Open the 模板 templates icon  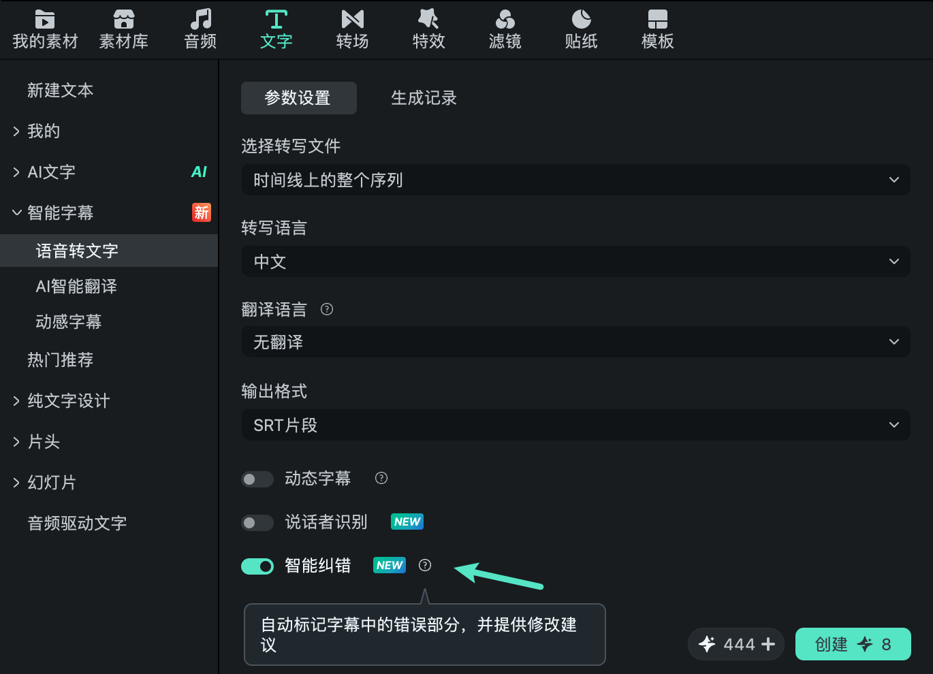[658, 19]
